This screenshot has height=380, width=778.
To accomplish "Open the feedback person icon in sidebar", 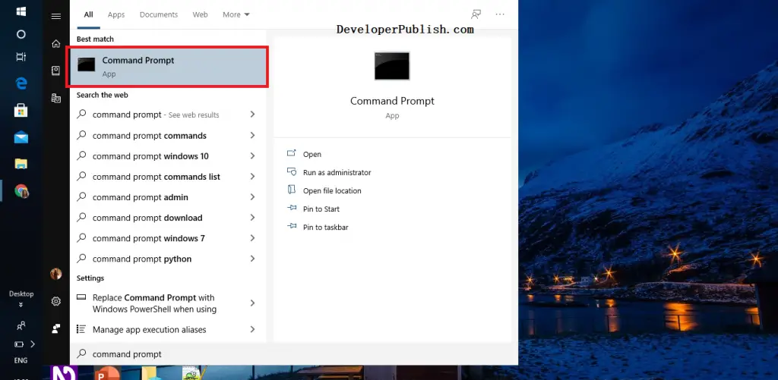I will click(56, 328).
